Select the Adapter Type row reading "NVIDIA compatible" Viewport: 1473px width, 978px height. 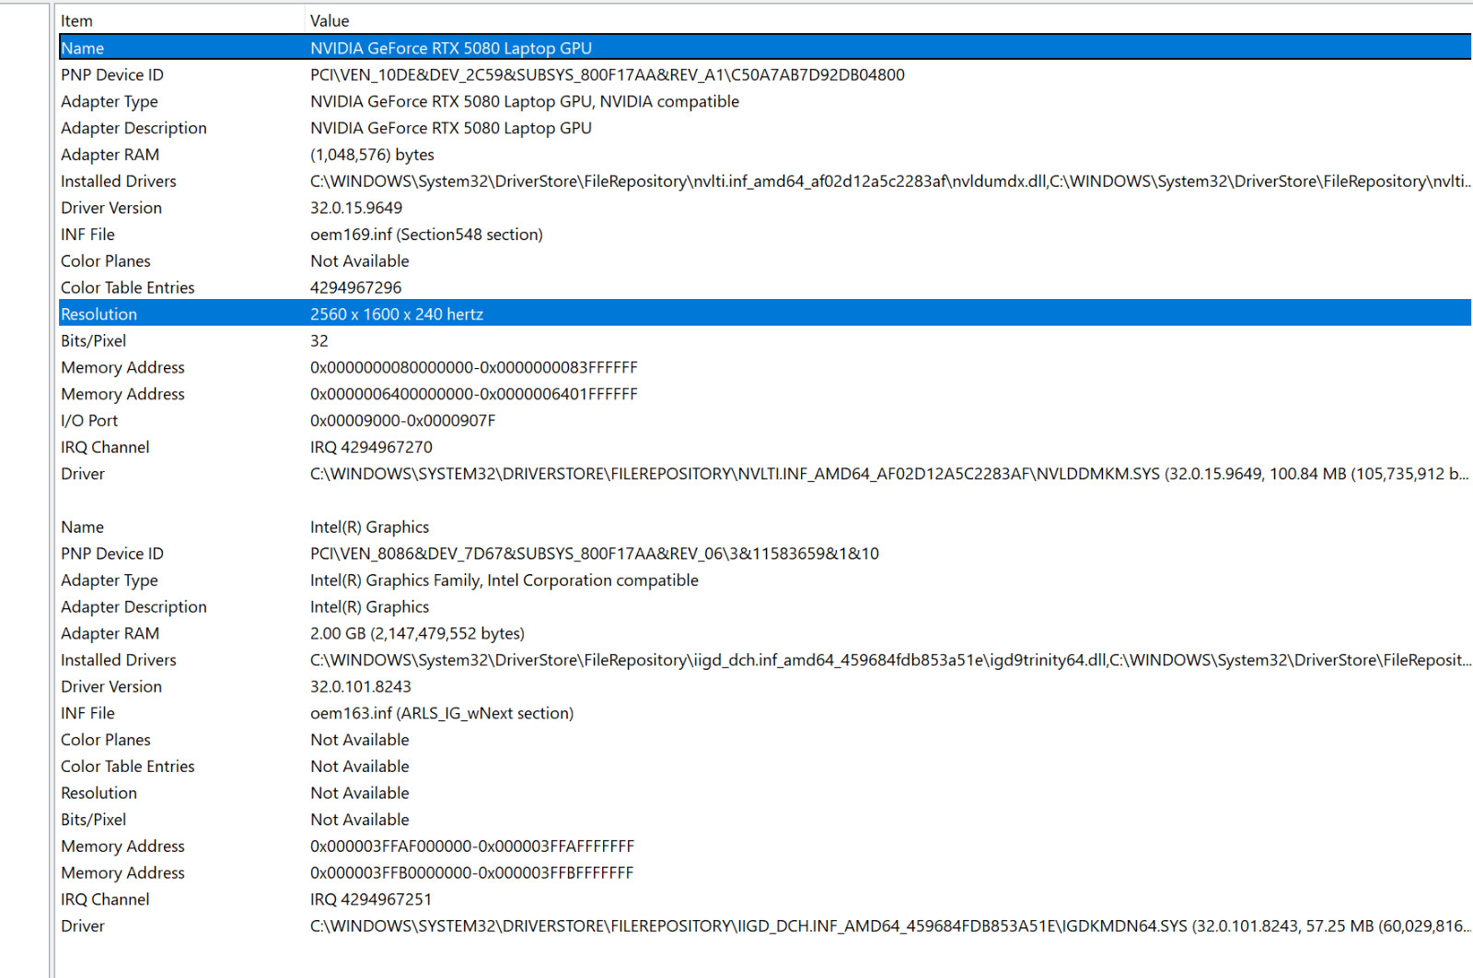(x=765, y=101)
